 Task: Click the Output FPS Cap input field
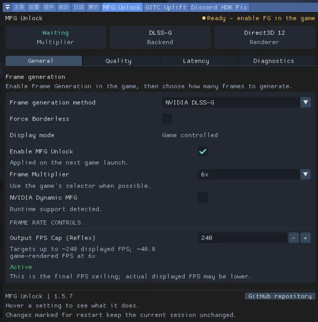pos(242,238)
